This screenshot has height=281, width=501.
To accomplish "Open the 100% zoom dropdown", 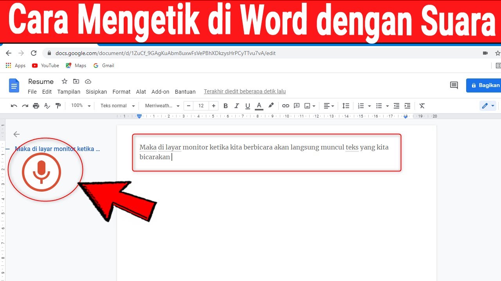I will tap(81, 106).
